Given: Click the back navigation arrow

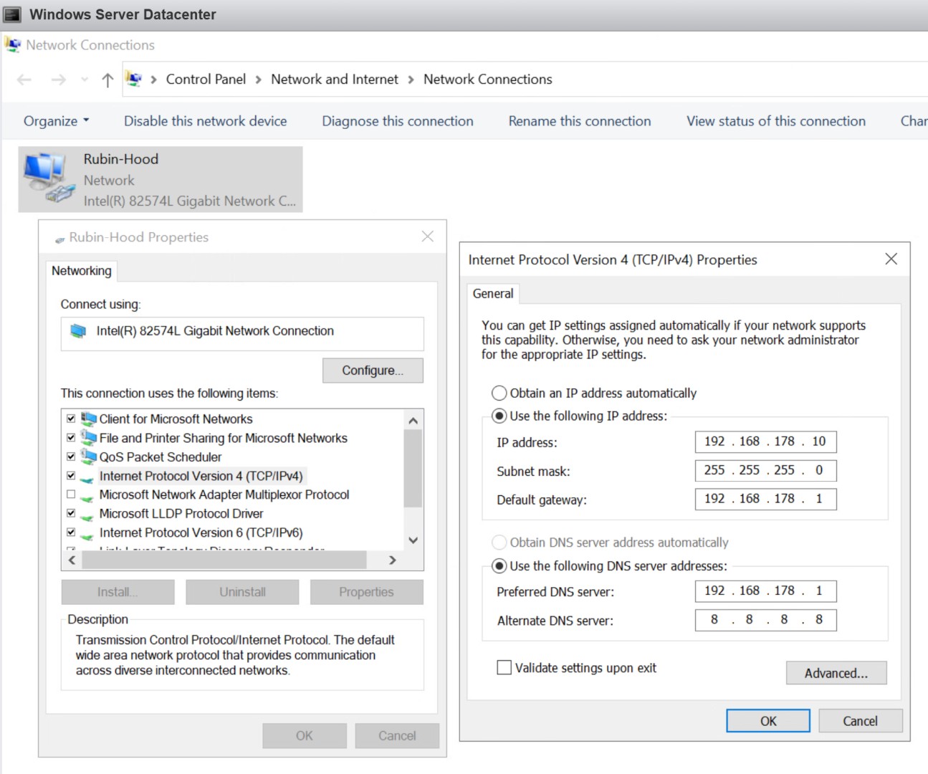Looking at the screenshot, I should (24, 80).
